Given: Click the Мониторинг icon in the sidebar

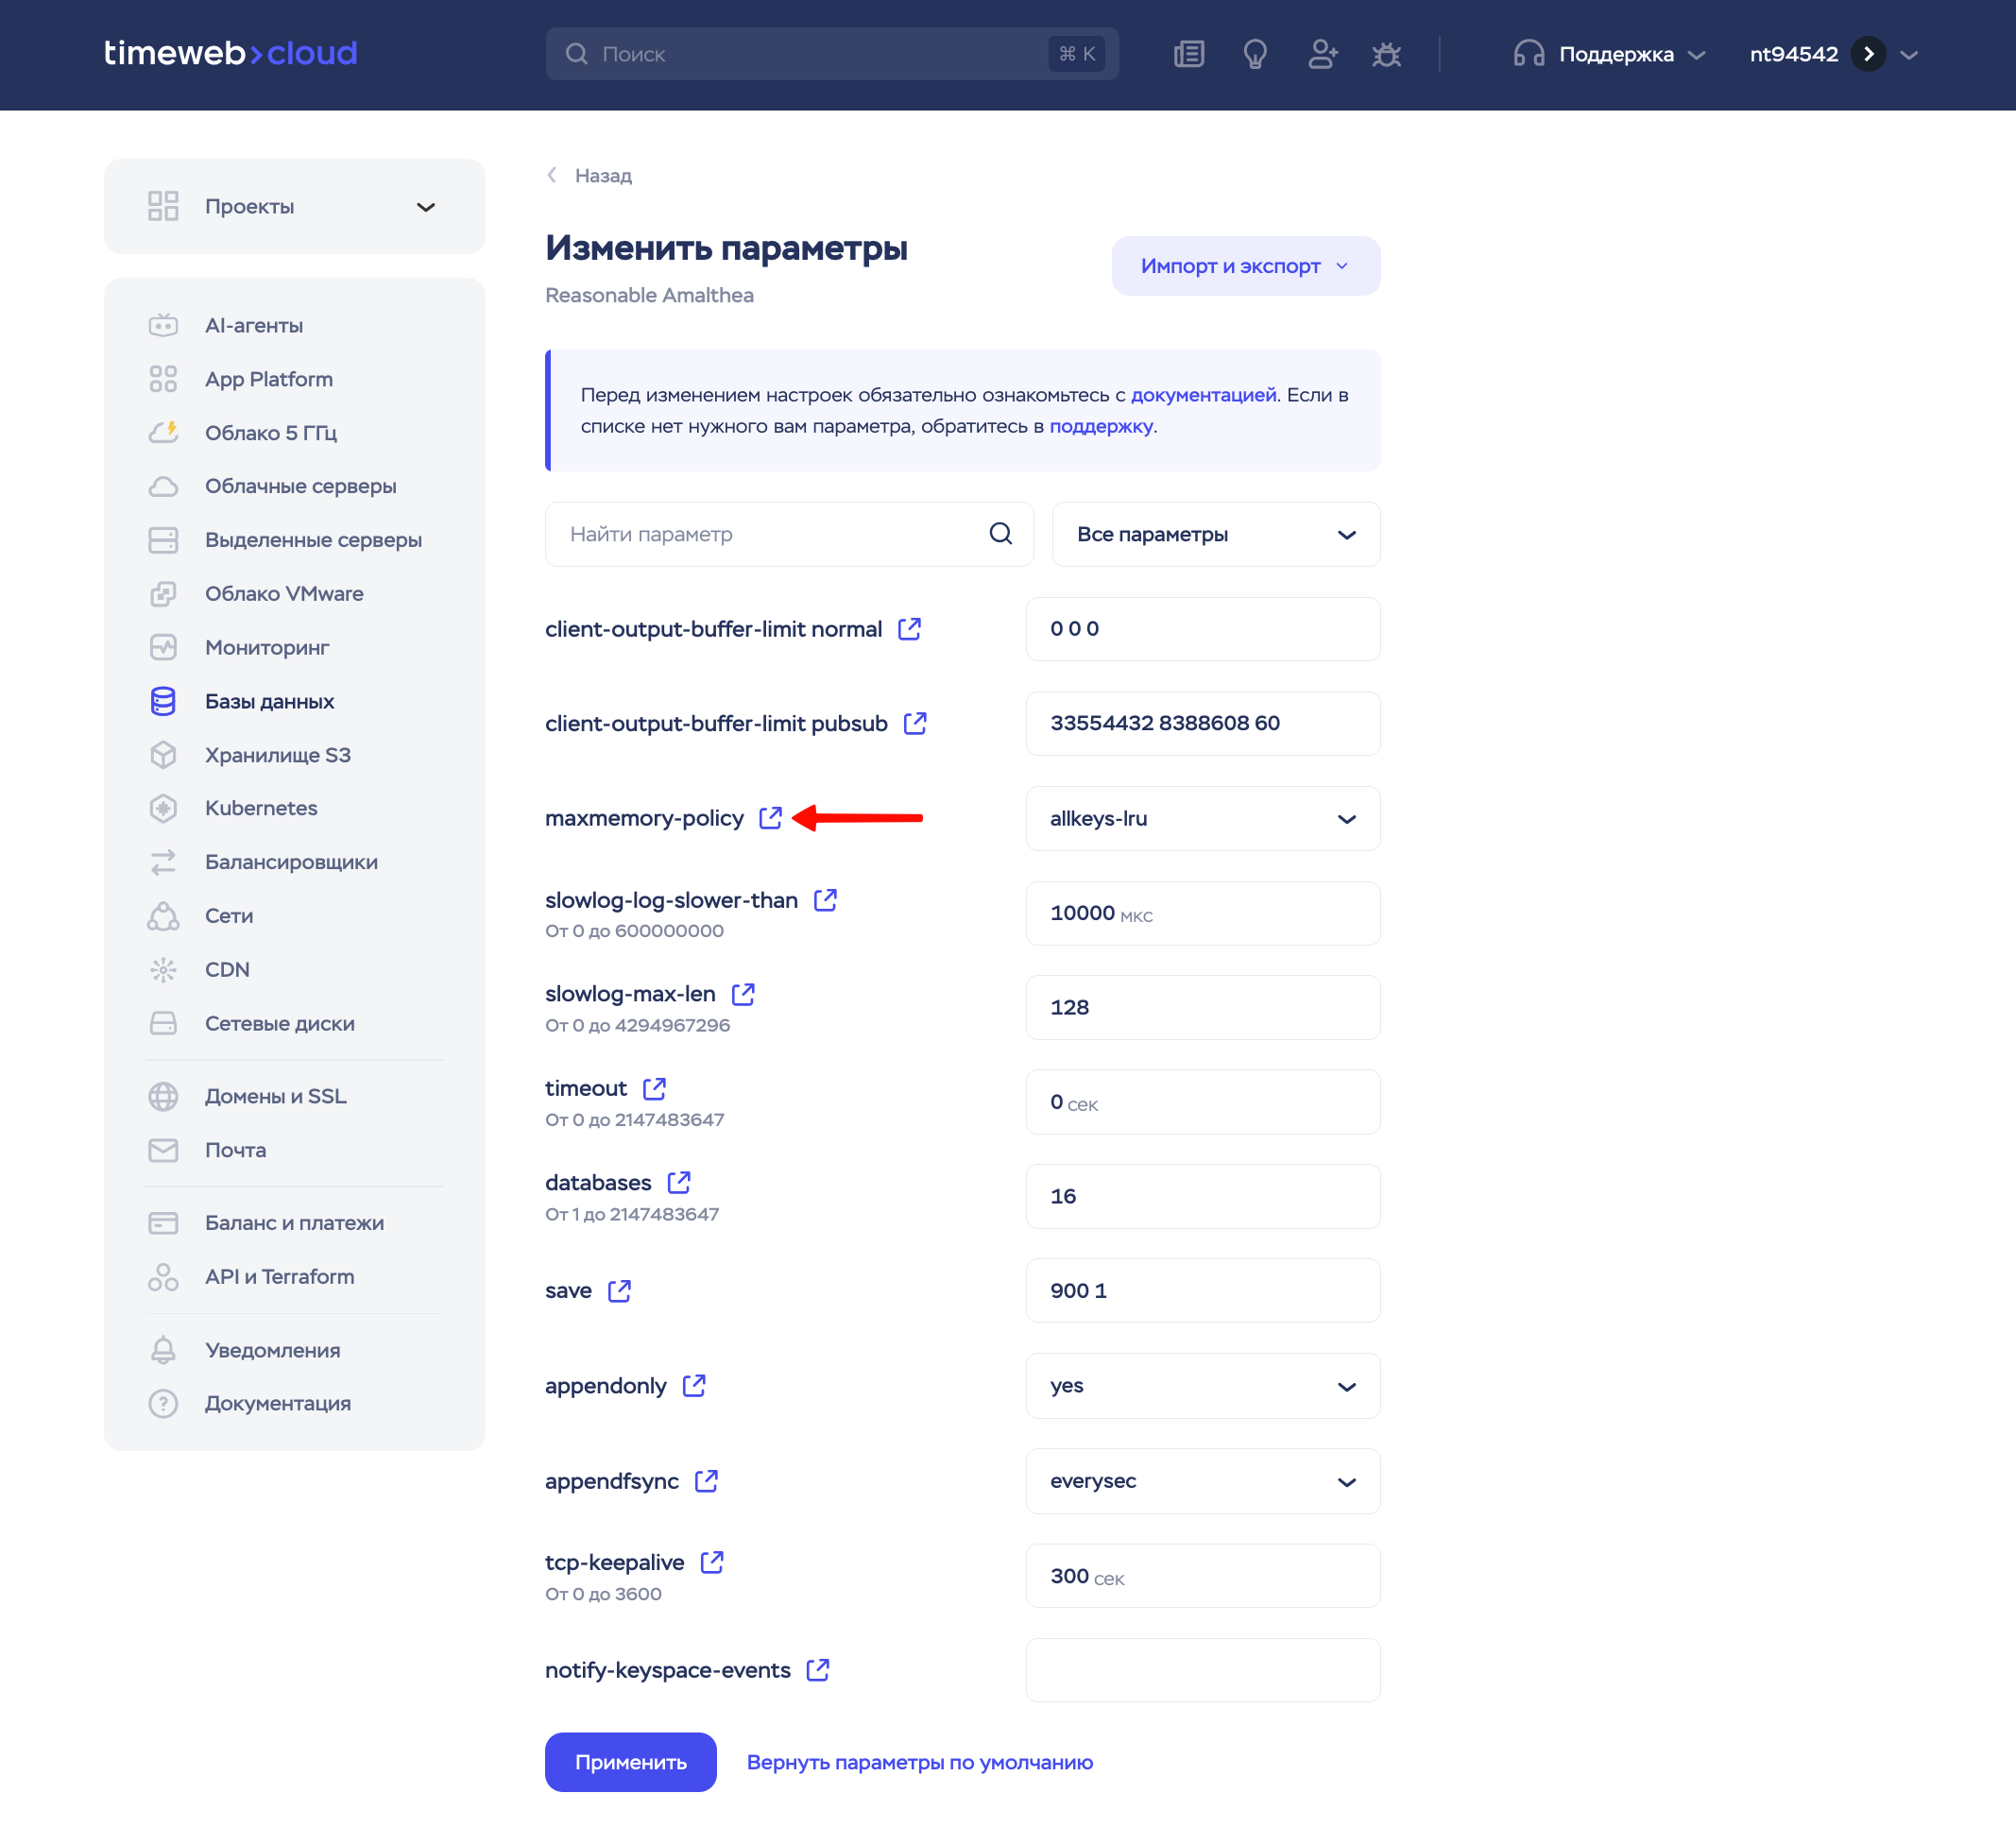Looking at the screenshot, I should 163,647.
